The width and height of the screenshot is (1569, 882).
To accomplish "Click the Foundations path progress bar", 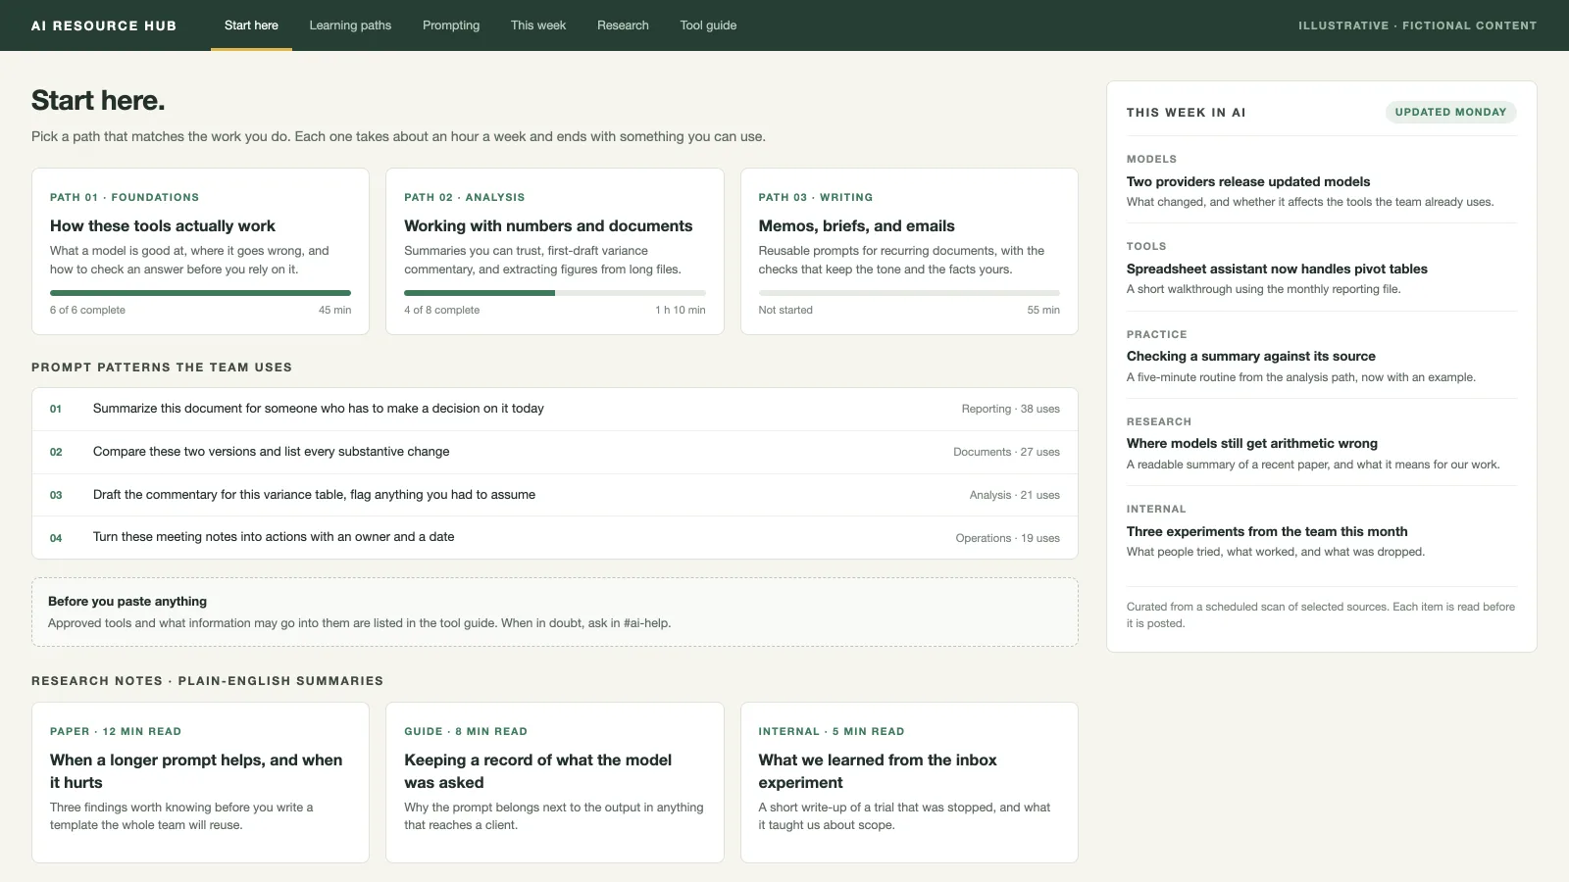I will (x=200, y=293).
